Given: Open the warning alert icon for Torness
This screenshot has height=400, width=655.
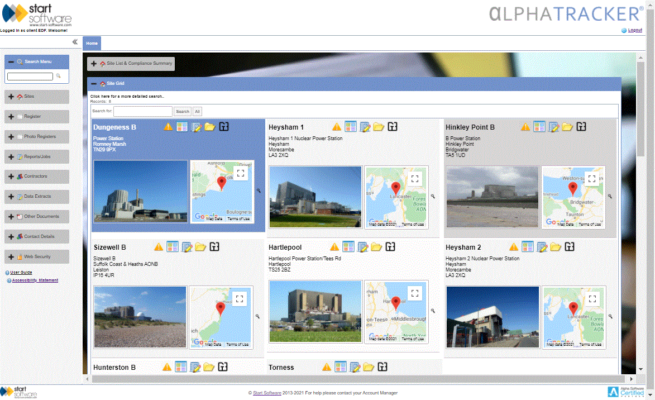Looking at the screenshot, I should (327, 367).
